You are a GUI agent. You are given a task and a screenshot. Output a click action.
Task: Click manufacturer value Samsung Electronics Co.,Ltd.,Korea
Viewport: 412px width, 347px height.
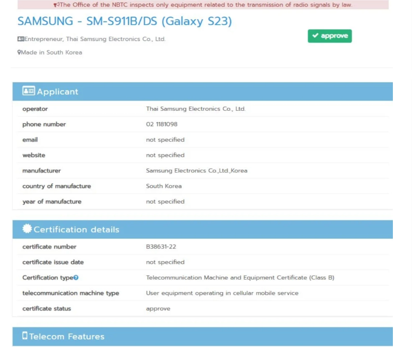pos(197,171)
